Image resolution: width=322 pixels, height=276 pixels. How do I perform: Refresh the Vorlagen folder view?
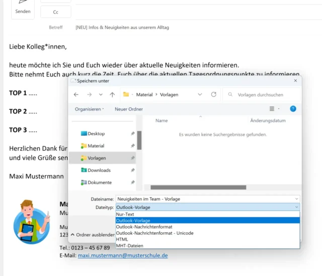214,95
